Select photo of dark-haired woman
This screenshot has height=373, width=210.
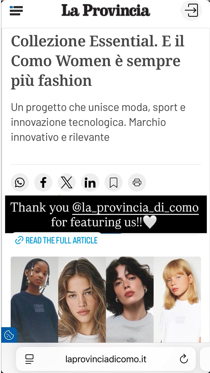(x=130, y=300)
